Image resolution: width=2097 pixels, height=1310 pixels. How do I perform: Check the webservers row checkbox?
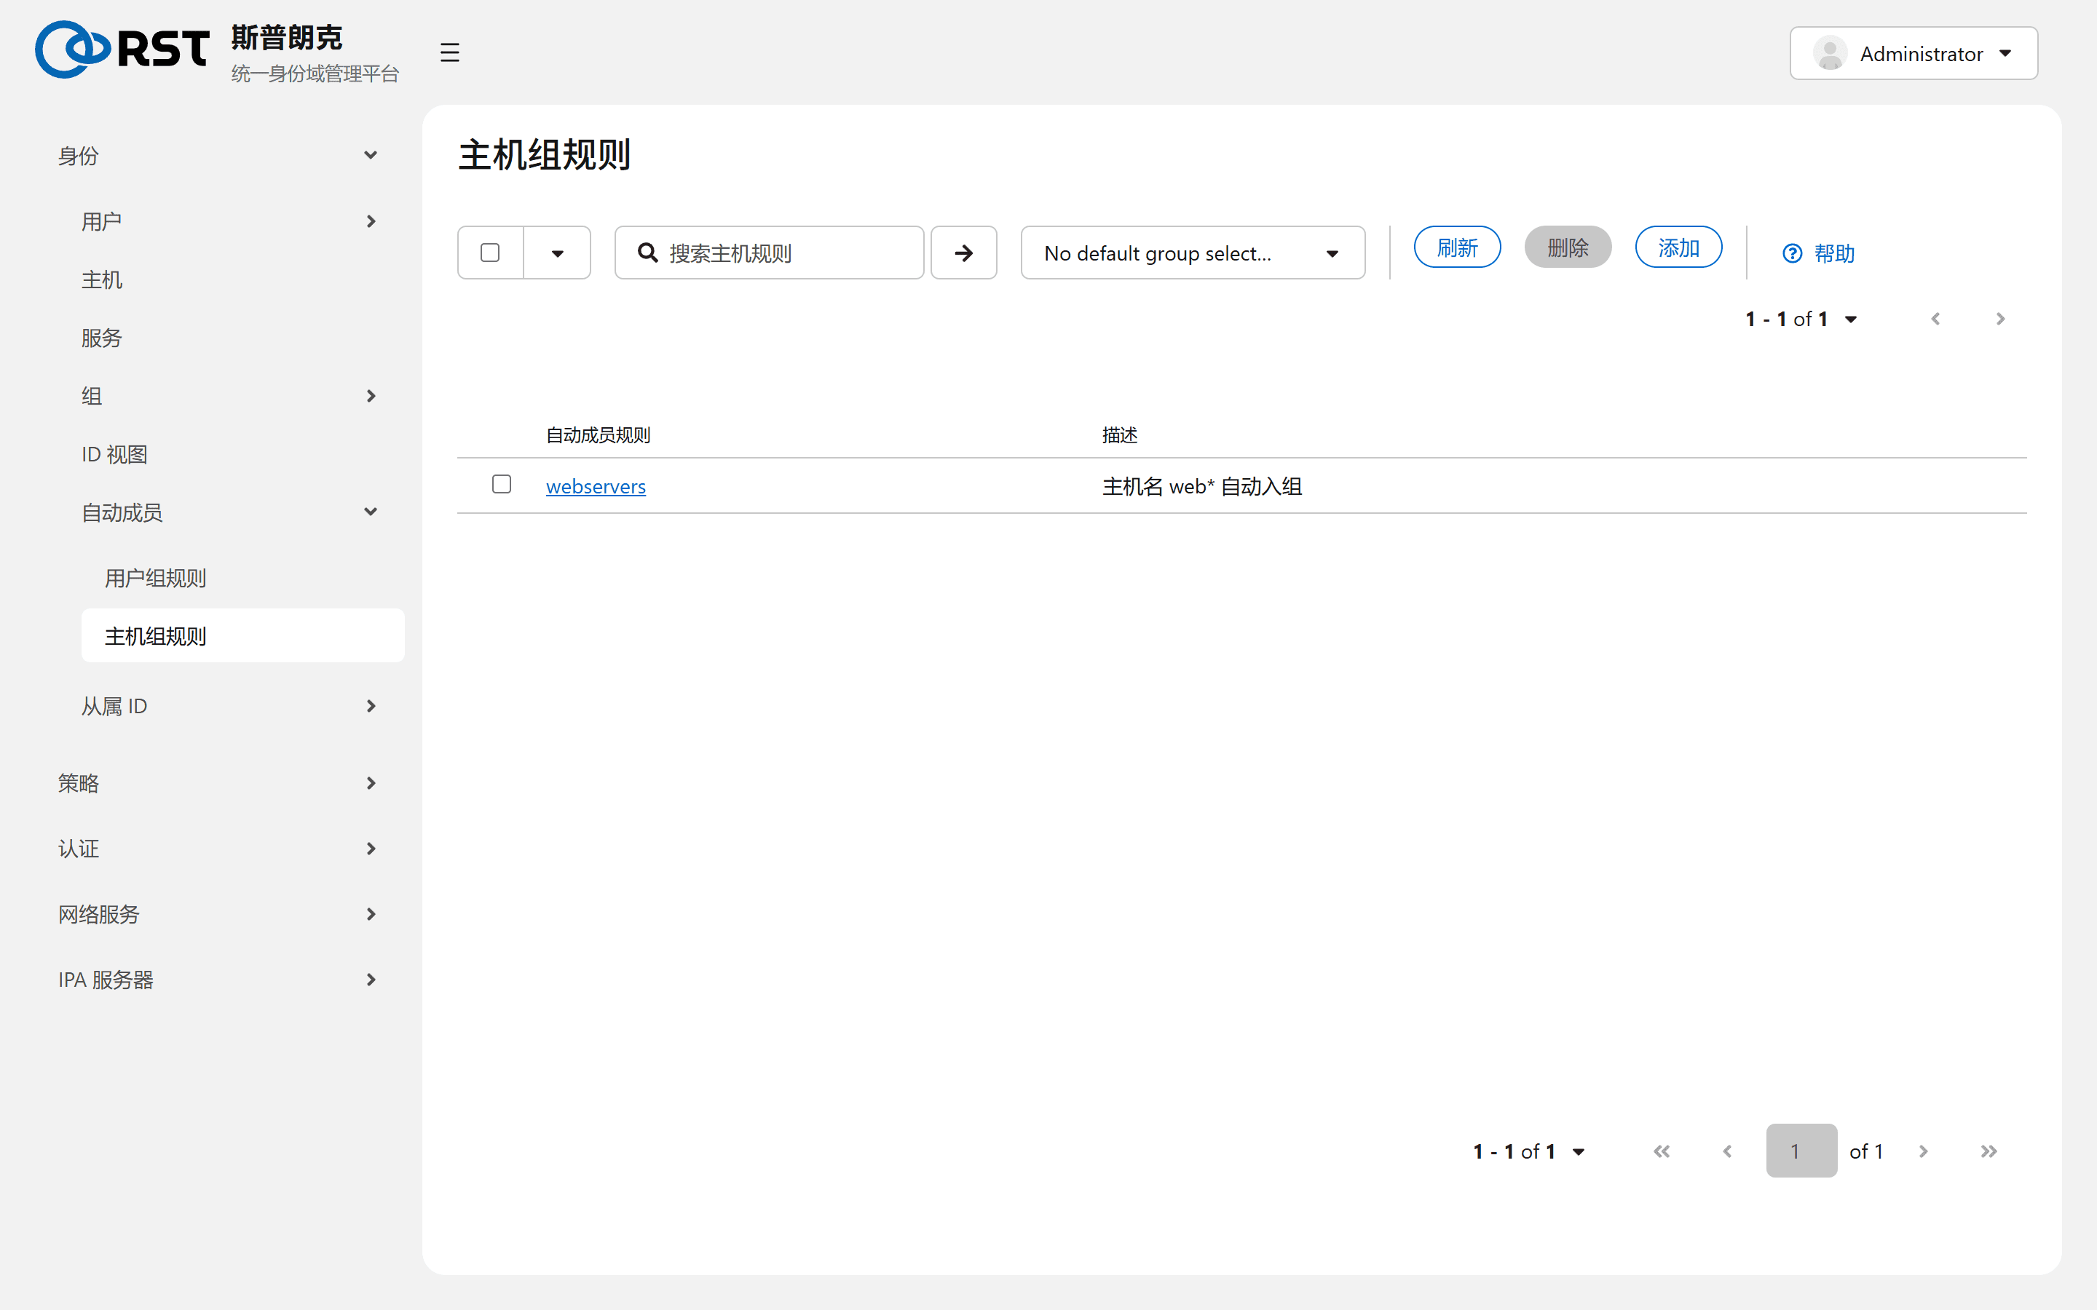click(502, 484)
